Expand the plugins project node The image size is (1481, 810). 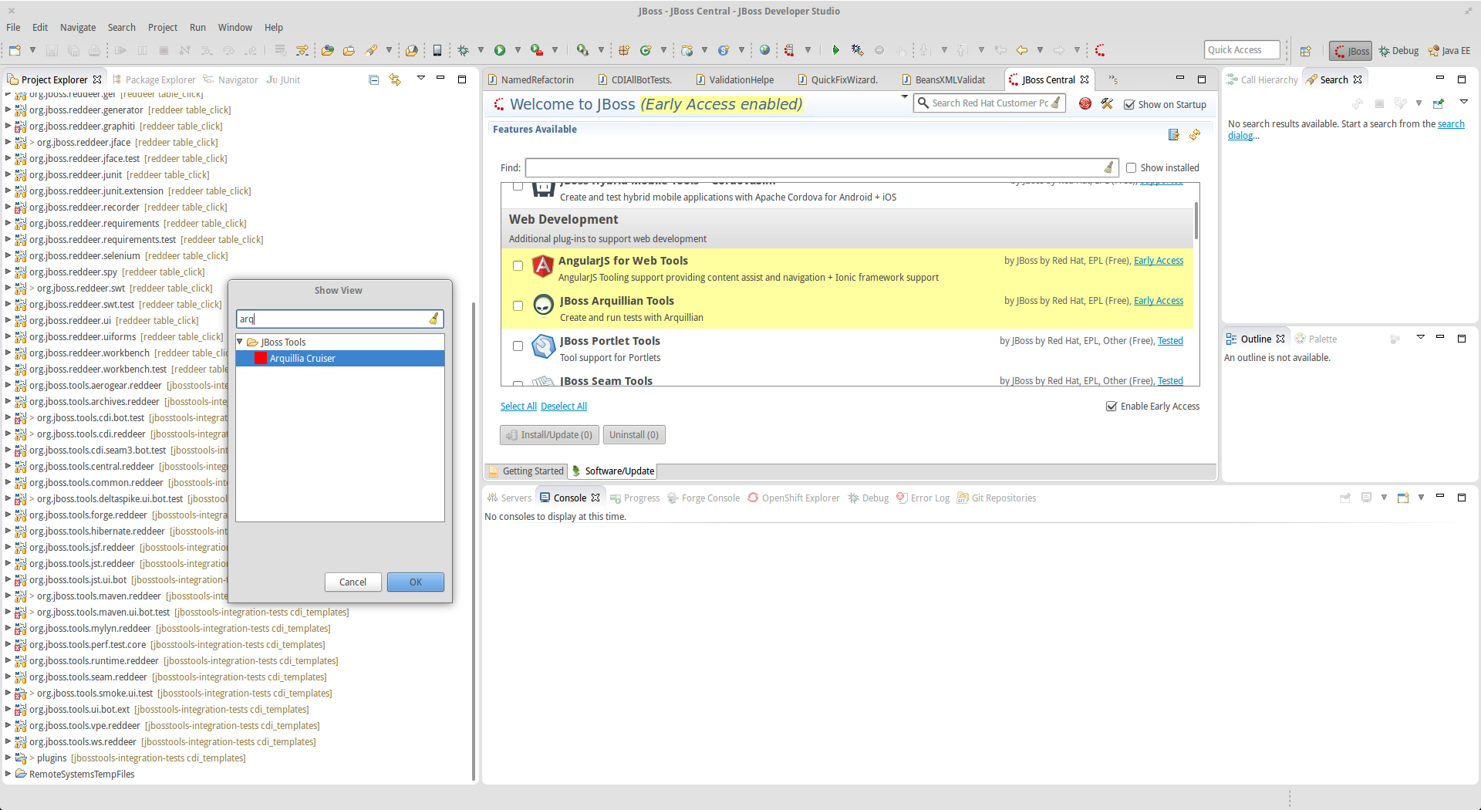8,758
